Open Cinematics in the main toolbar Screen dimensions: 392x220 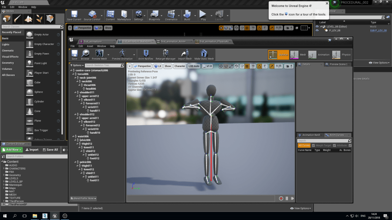pos(171,16)
